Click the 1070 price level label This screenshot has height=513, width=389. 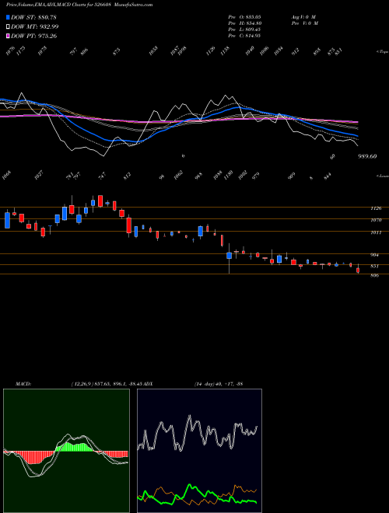click(x=376, y=220)
